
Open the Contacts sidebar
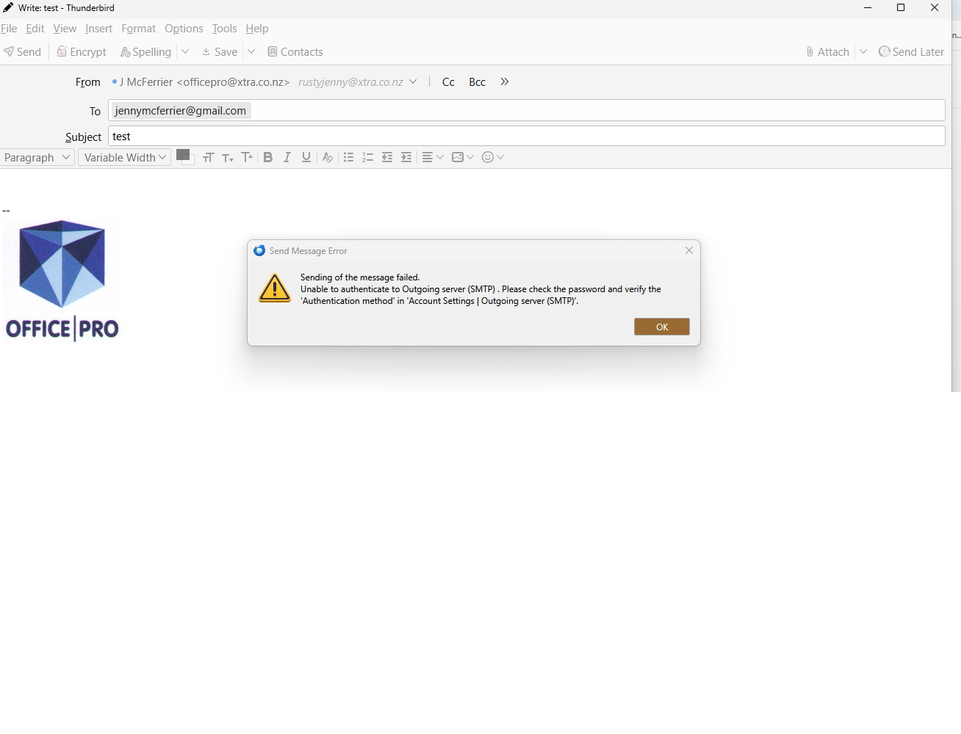pyautogui.click(x=295, y=51)
